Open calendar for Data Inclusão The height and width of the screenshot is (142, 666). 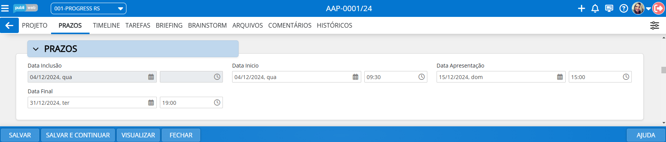click(x=151, y=77)
